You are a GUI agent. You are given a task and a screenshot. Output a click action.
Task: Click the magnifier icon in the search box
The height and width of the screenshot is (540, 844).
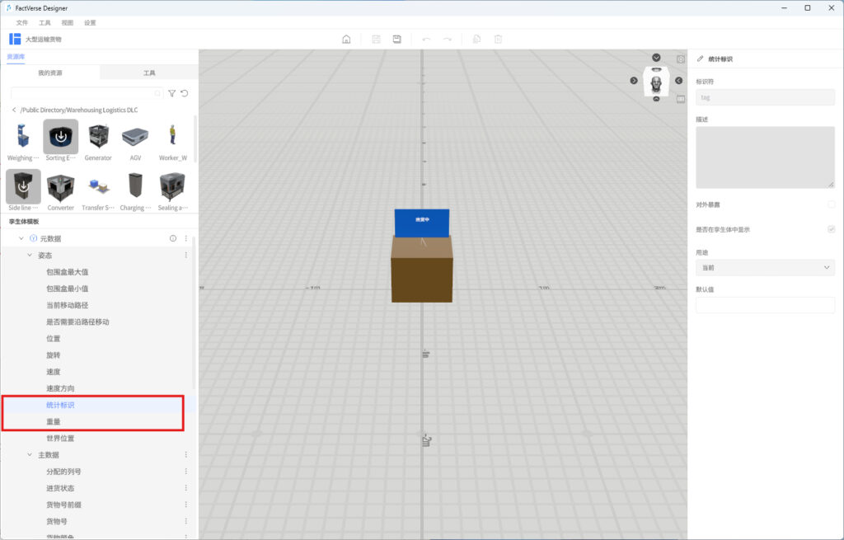point(157,93)
